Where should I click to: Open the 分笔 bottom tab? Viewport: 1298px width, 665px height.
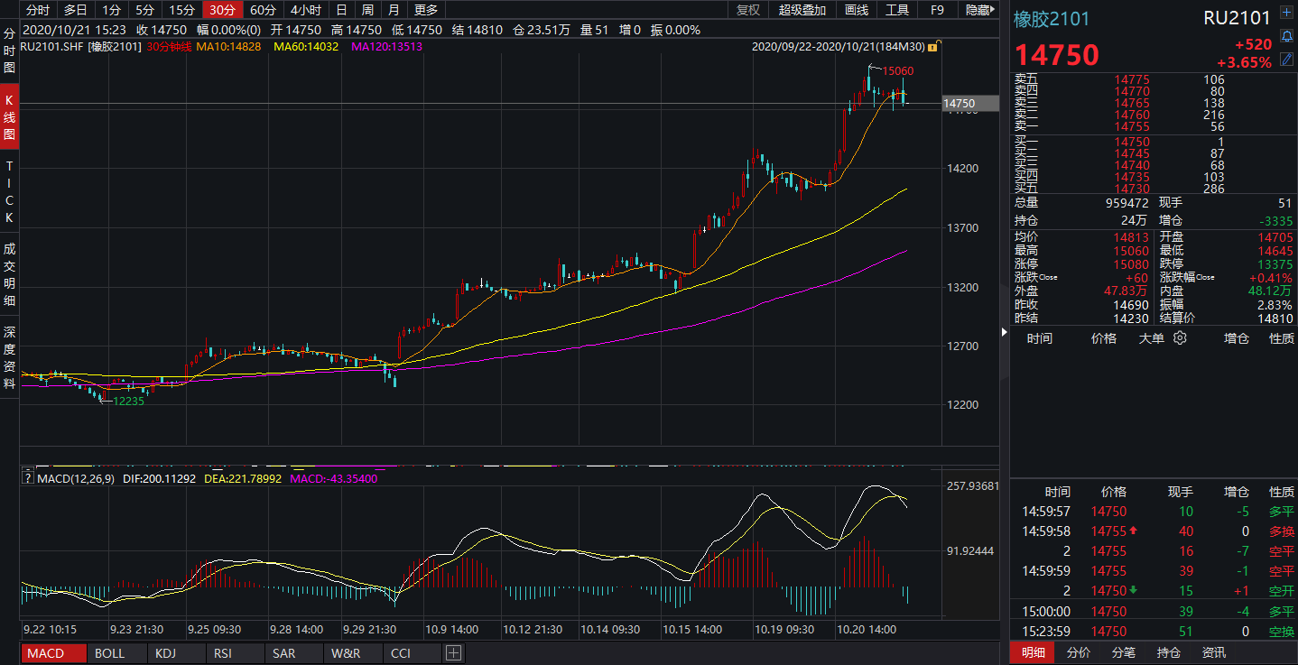click(x=1124, y=652)
